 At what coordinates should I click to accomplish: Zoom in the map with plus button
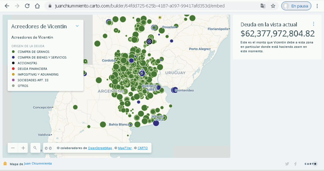23,148
